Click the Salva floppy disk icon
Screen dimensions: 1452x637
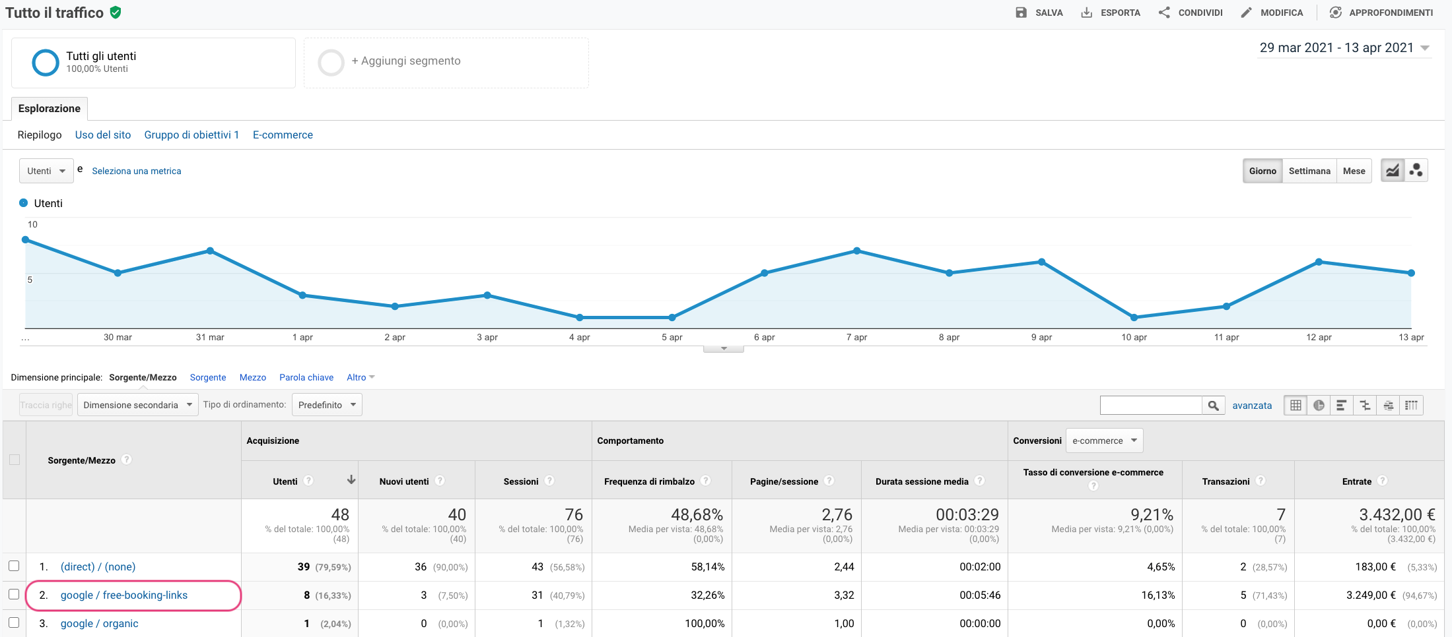point(1021,13)
